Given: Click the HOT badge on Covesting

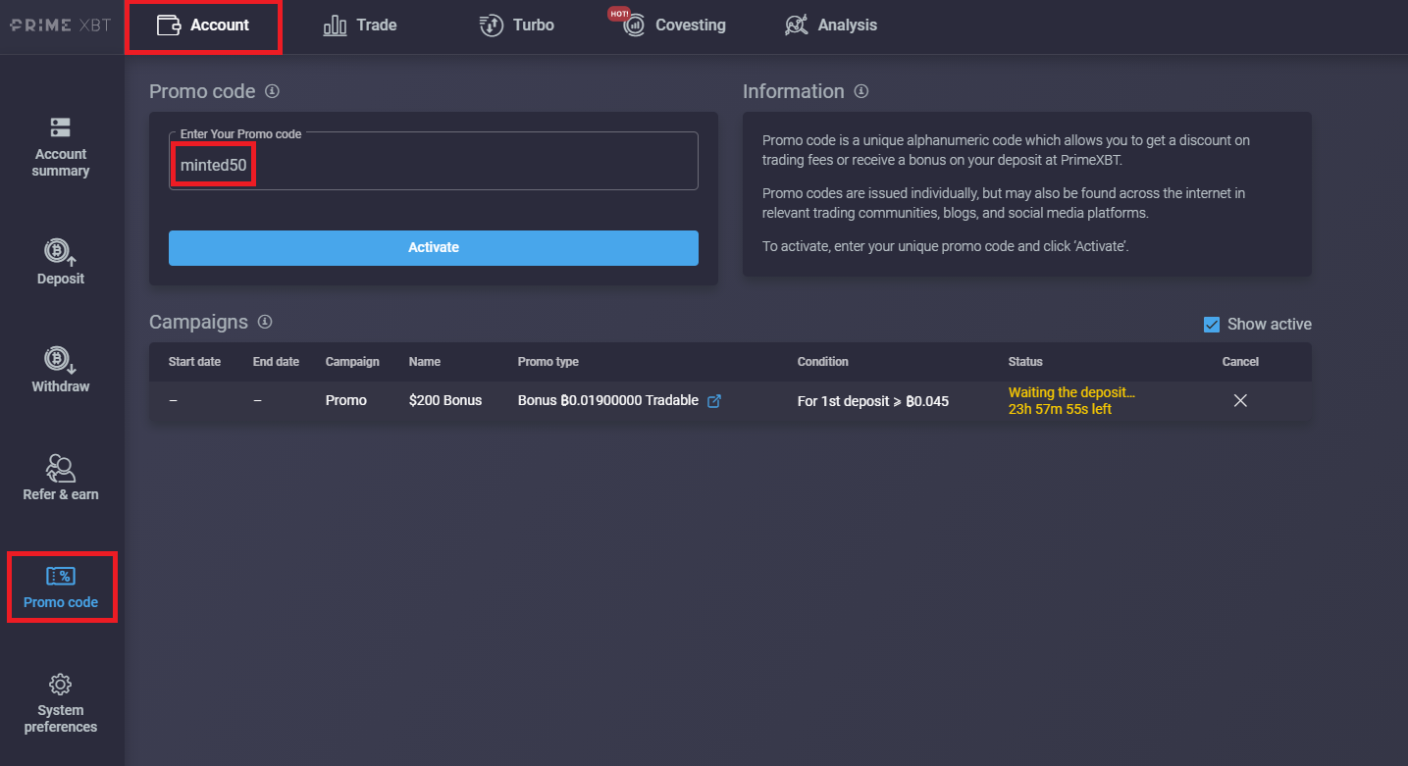Looking at the screenshot, I should (x=619, y=14).
